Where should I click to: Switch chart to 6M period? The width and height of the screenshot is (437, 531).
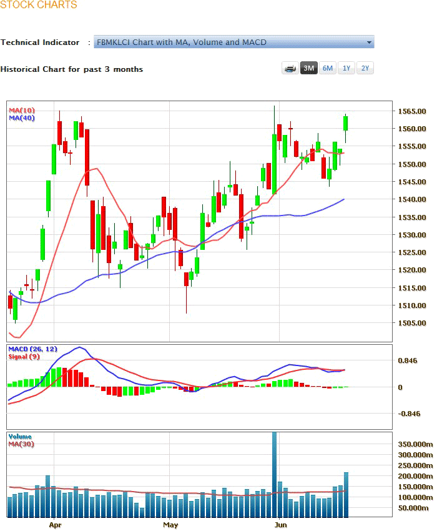click(328, 69)
